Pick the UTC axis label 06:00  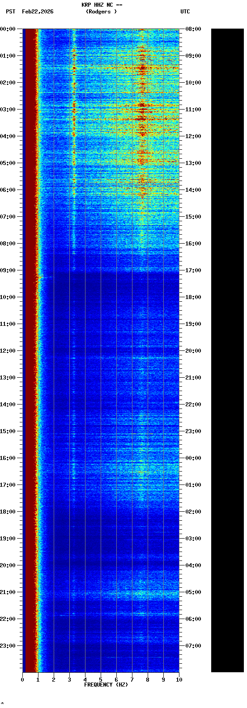(x=193, y=619)
